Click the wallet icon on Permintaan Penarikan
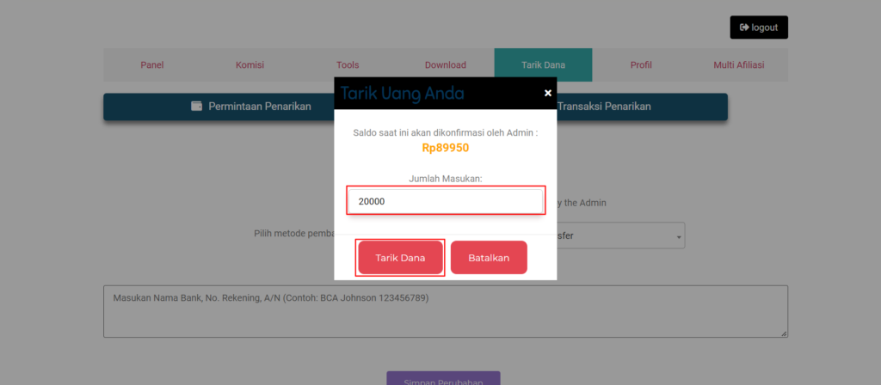The height and width of the screenshot is (385, 881). pos(197,107)
